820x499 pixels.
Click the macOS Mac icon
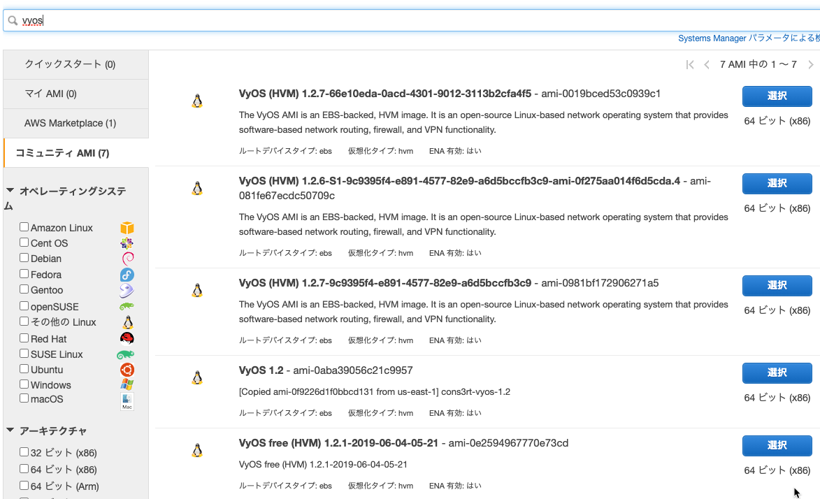(x=127, y=401)
